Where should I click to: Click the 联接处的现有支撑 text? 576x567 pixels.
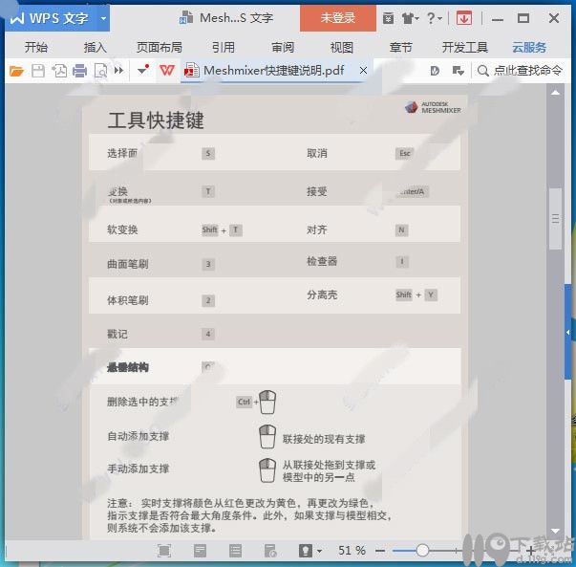click(x=324, y=439)
